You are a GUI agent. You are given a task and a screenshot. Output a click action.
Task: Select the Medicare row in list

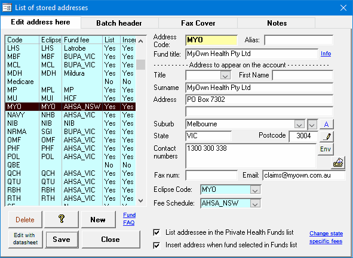click(x=70, y=82)
